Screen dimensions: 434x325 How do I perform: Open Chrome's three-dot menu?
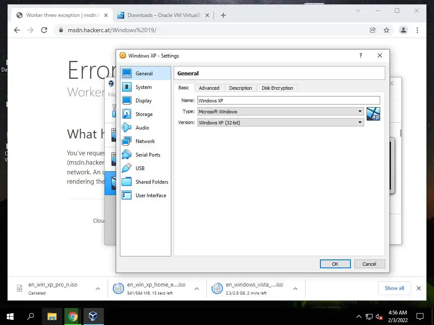[417, 30]
